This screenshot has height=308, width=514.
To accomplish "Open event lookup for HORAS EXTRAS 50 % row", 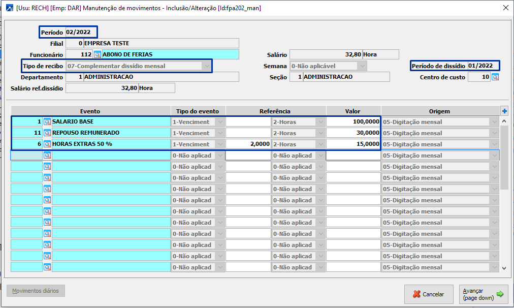I will click(x=47, y=144).
